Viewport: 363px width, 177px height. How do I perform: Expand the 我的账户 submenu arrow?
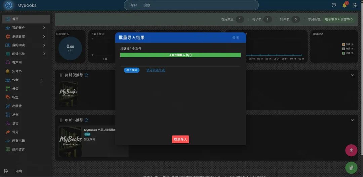click(44, 28)
